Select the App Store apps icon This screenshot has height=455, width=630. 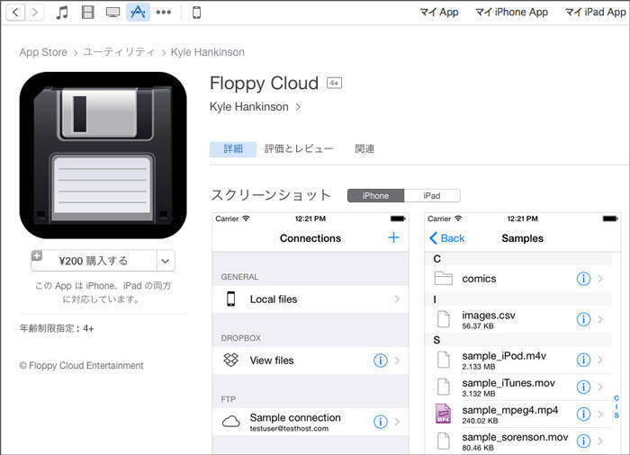[138, 13]
